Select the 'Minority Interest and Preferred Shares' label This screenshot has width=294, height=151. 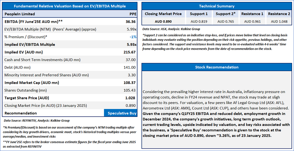[47, 75]
